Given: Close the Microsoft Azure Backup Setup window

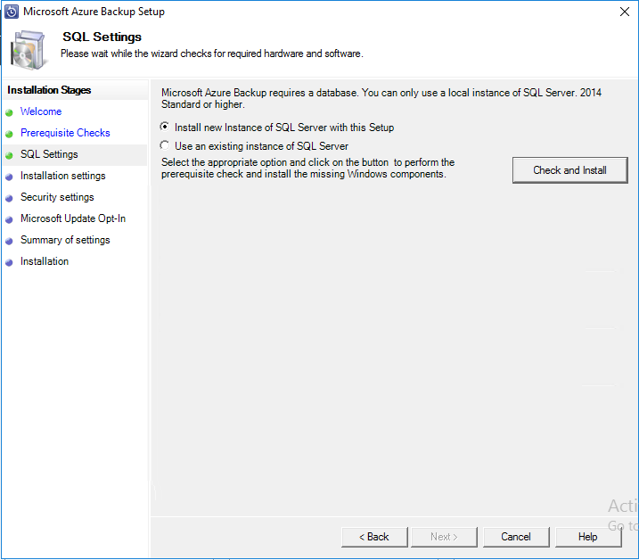Looking at the screenshot, I should coord(623,12).
